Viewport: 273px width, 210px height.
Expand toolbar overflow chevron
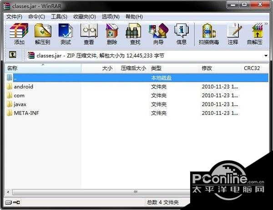point(266,24)
